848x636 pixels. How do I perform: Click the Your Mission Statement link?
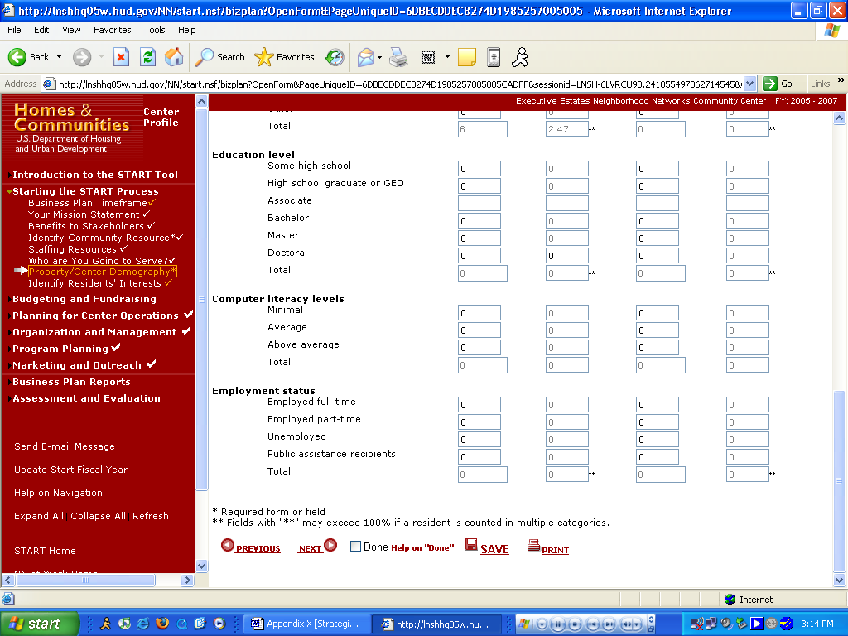coord(84,214)
